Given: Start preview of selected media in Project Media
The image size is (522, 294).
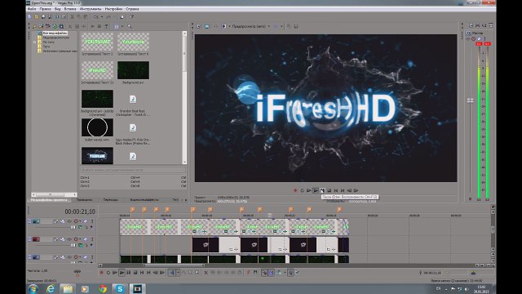Looking at the screenshot, I should point(93,26).
